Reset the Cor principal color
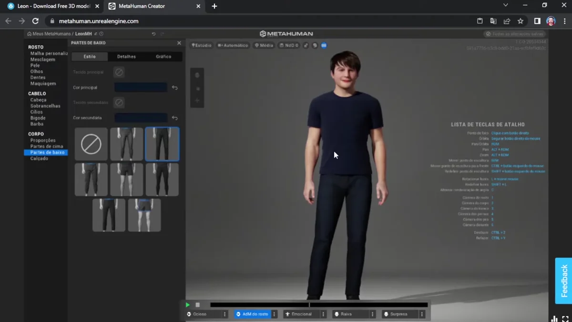This screenshot has height=322, width=572. [x=175, y=88]
